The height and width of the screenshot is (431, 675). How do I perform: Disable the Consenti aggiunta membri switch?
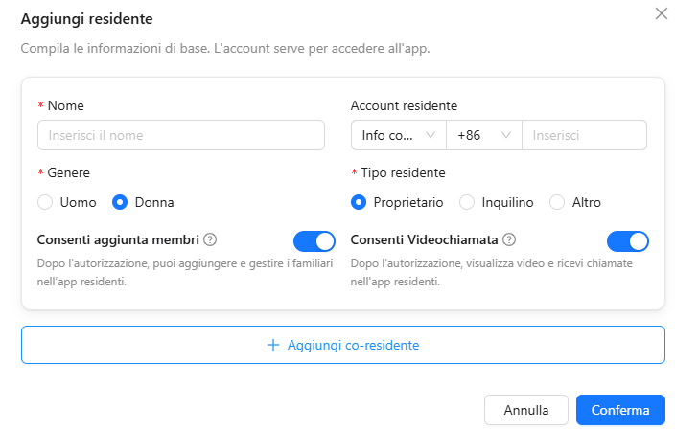(314, 241)
